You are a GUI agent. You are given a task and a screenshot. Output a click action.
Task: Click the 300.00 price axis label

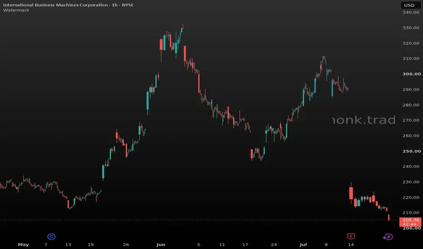pyautogui.click(x=412, y=74)
